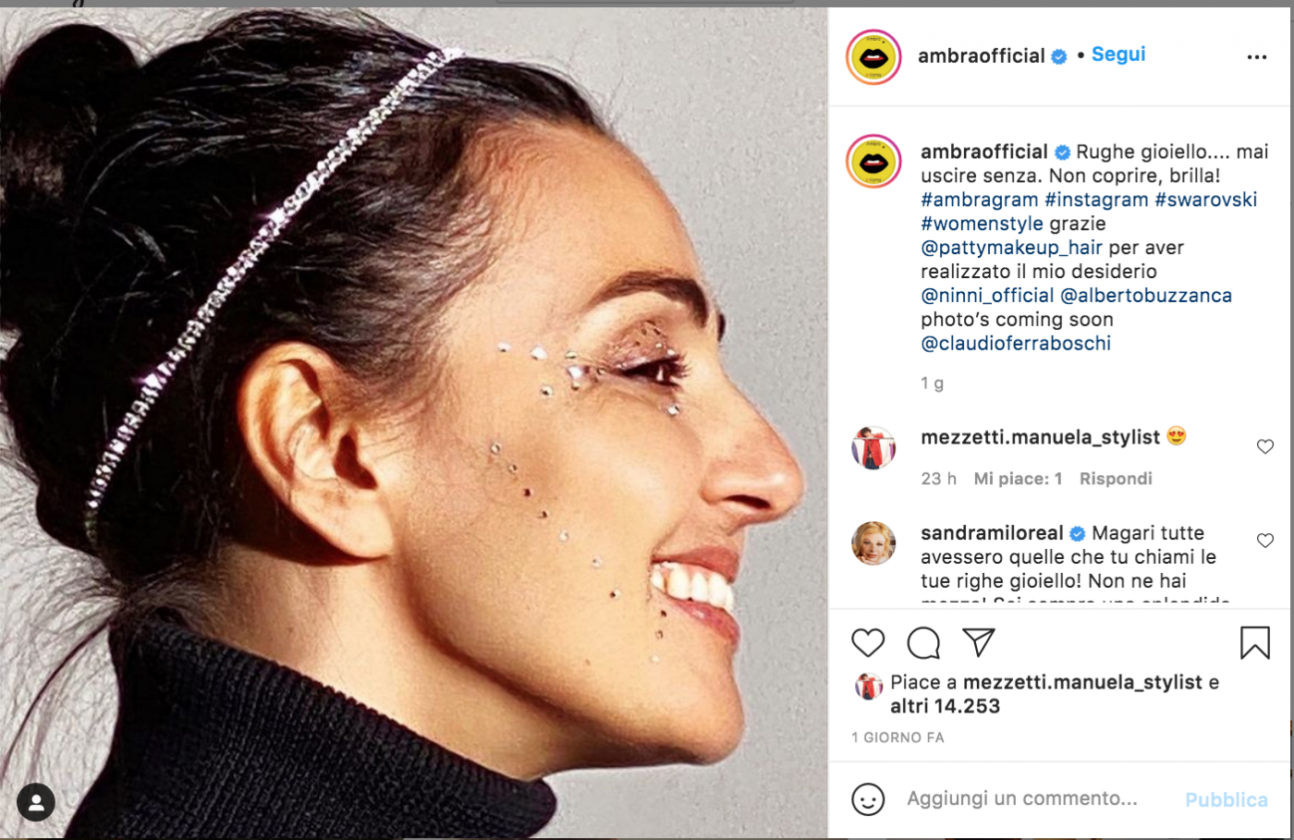The height and width of the screenshot is (840, 1294).
Task: Share post using paper plane icon
Action: pos(978,641)
